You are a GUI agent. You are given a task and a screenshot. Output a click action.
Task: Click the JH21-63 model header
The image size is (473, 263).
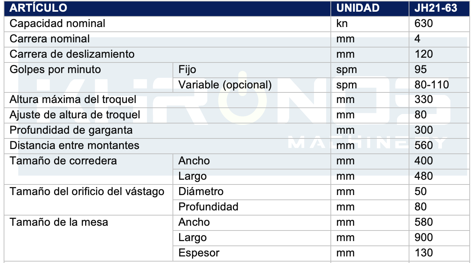[436, 8]
